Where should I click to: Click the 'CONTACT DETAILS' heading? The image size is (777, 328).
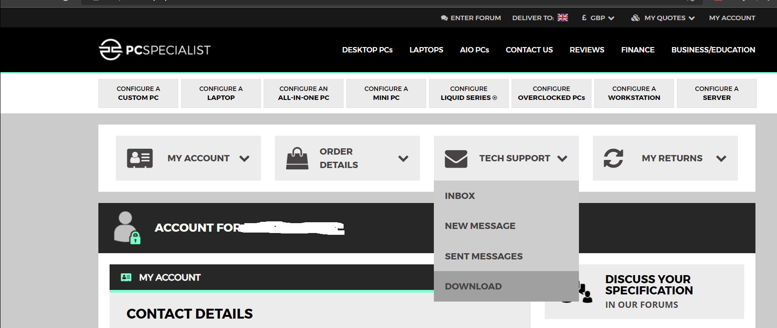(190, 314)
